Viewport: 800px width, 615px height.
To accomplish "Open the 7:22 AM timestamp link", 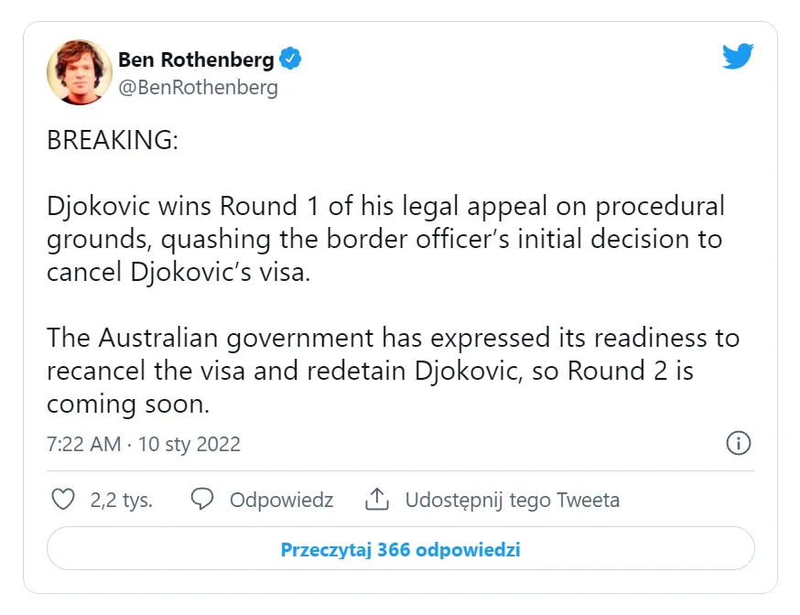I will (83, 445).
